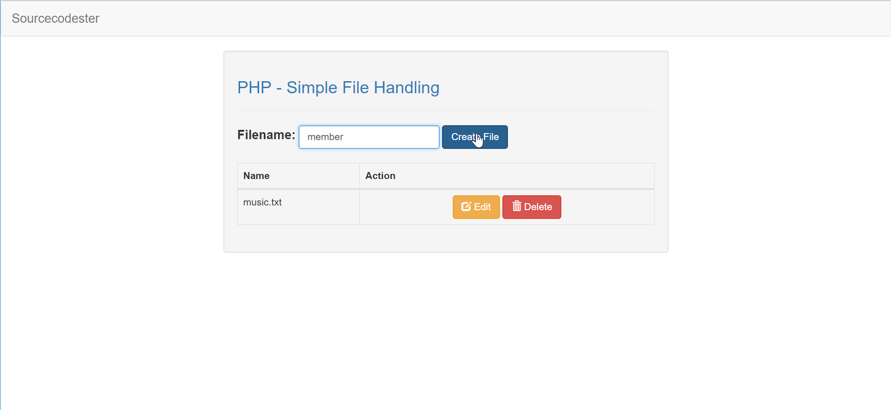Click the pencil icon on the Edit button
Viewport: 891px width, 410px height.
(466, 206)
